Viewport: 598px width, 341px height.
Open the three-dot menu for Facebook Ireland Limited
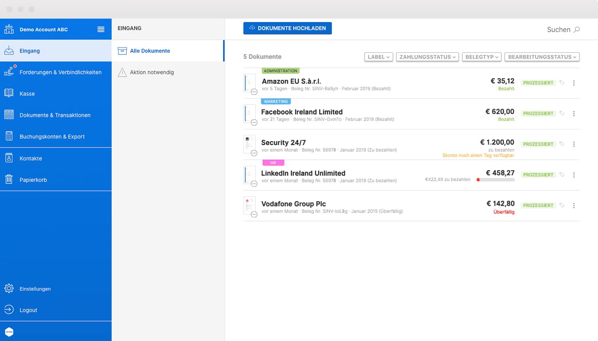[x=574, y=113]
